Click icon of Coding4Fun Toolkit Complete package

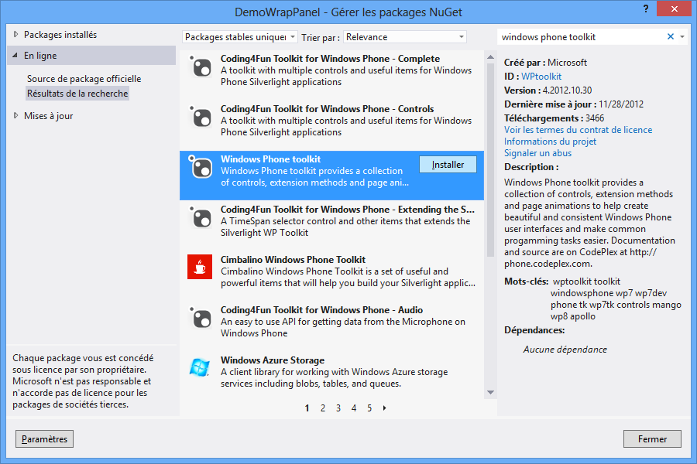click(x=200, y=67)
